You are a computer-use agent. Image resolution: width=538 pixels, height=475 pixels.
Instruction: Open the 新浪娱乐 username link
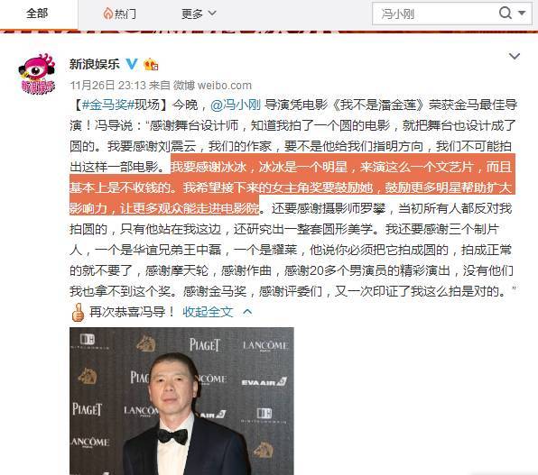95,64
